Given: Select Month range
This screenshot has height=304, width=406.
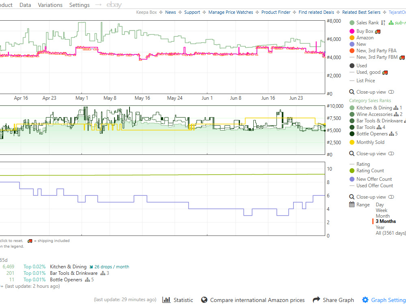Looking at the screenshot, I should coord(383,216).
